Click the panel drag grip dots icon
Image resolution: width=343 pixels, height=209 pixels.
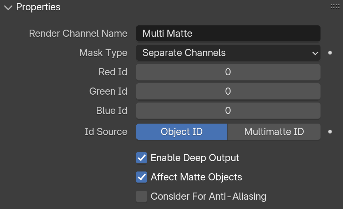(335, 6)
